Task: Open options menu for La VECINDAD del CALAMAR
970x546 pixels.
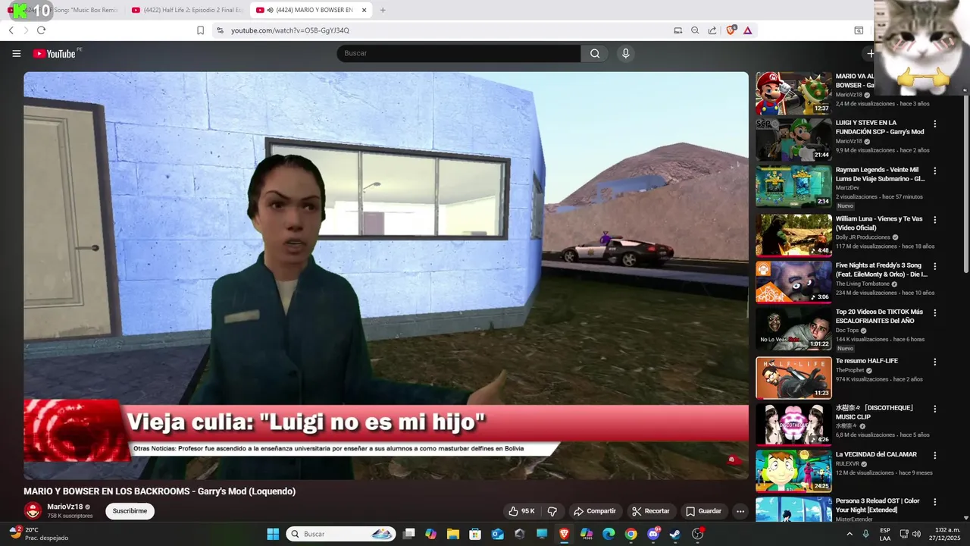Action: click(934, 455)
